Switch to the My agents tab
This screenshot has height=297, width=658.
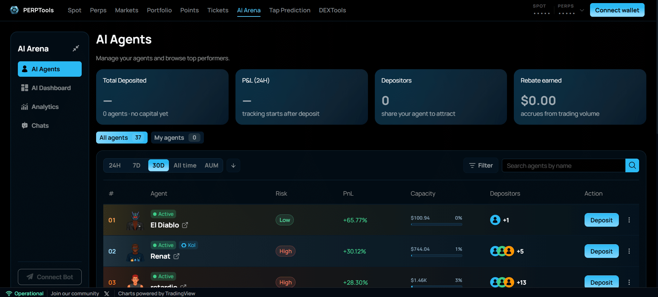177,138
